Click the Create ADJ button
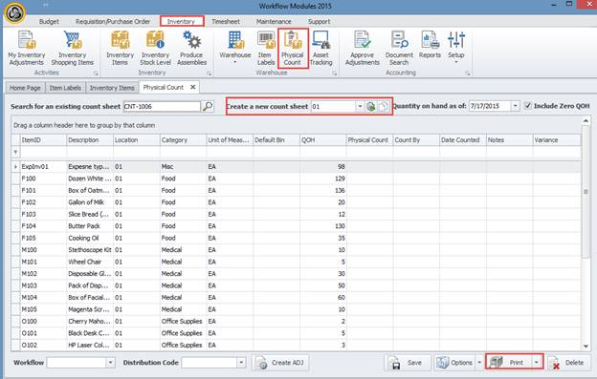 [280, 363]
